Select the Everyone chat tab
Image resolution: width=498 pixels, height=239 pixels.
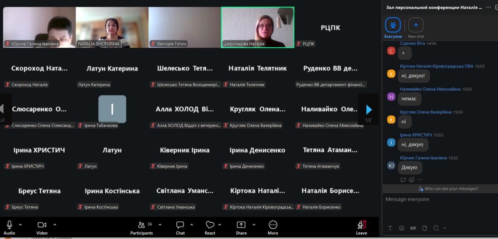(x=393, y=25)
